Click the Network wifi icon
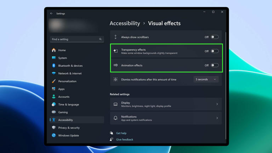 pyautogui.click(x=54, y=73)
